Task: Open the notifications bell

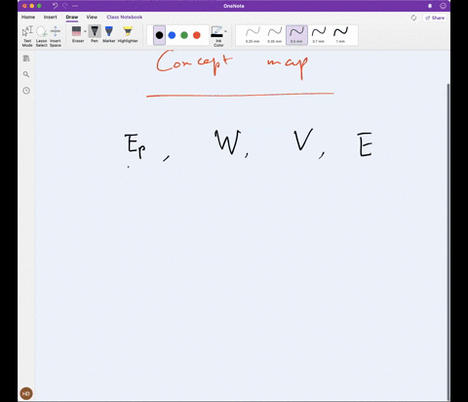Action: point(430,6)
